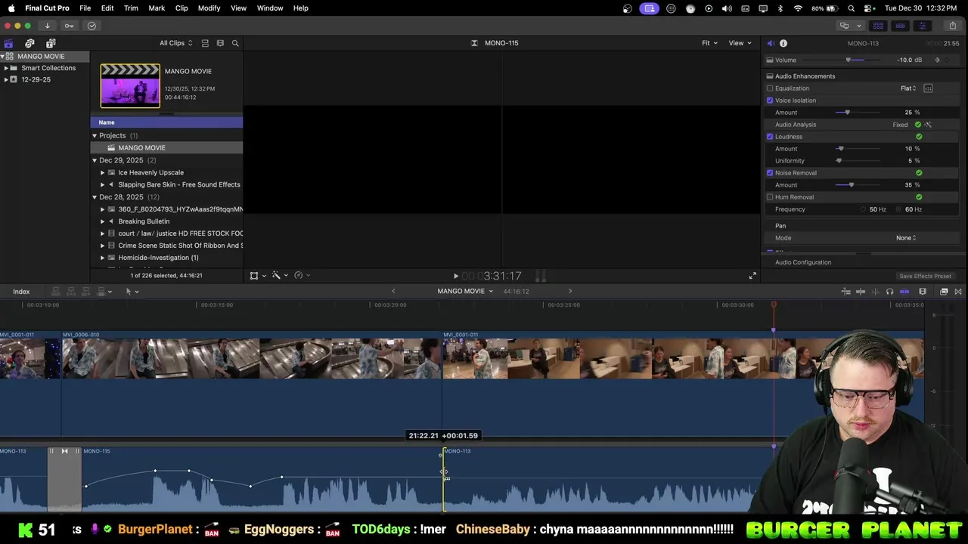Open the MANGO MOVIE timeline title menu

click(x=465, y=292)
